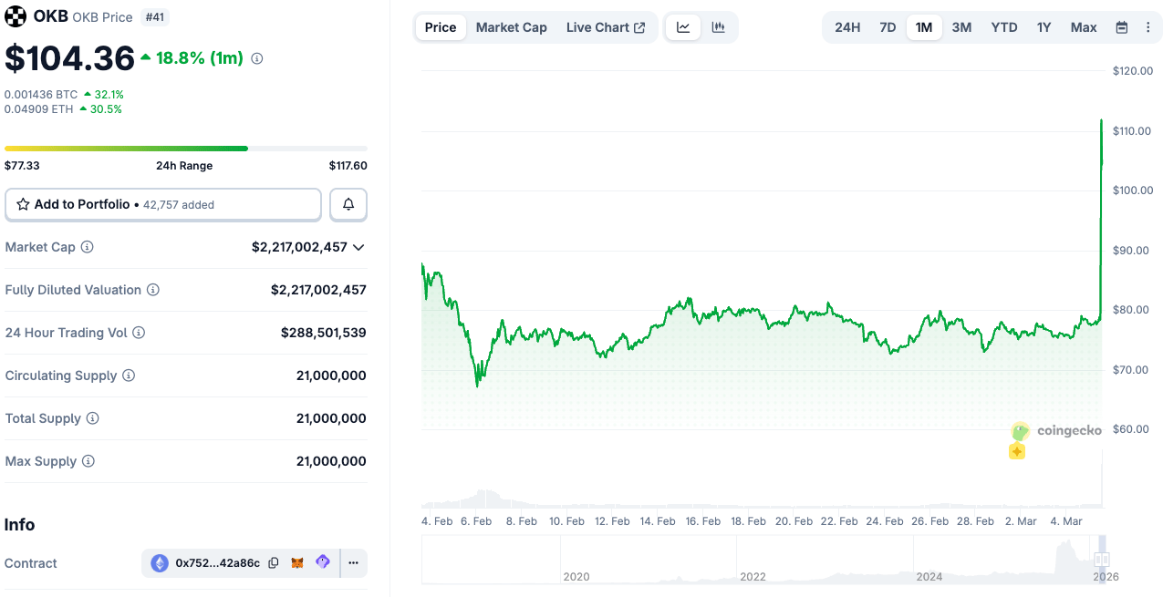Open the calendar date range picker
The width and height of the screenshot is (1163, 597).
(x=1122, y=27)
